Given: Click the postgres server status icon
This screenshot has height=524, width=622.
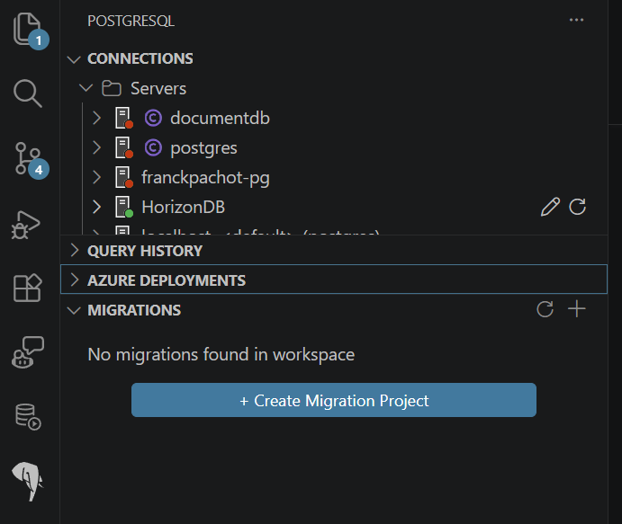Looking at the screenshot, I should [123, 147].
